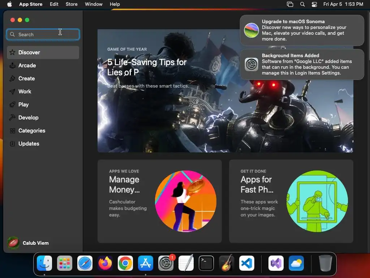Open the Manage Money story card
The image size is (370, 278).
point(159,201)
